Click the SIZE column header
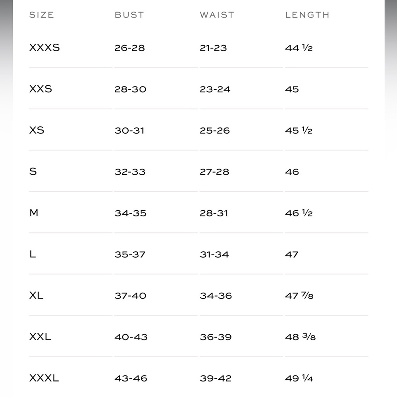Viewport: 397px width, 397px height. (x=42, y=15)
